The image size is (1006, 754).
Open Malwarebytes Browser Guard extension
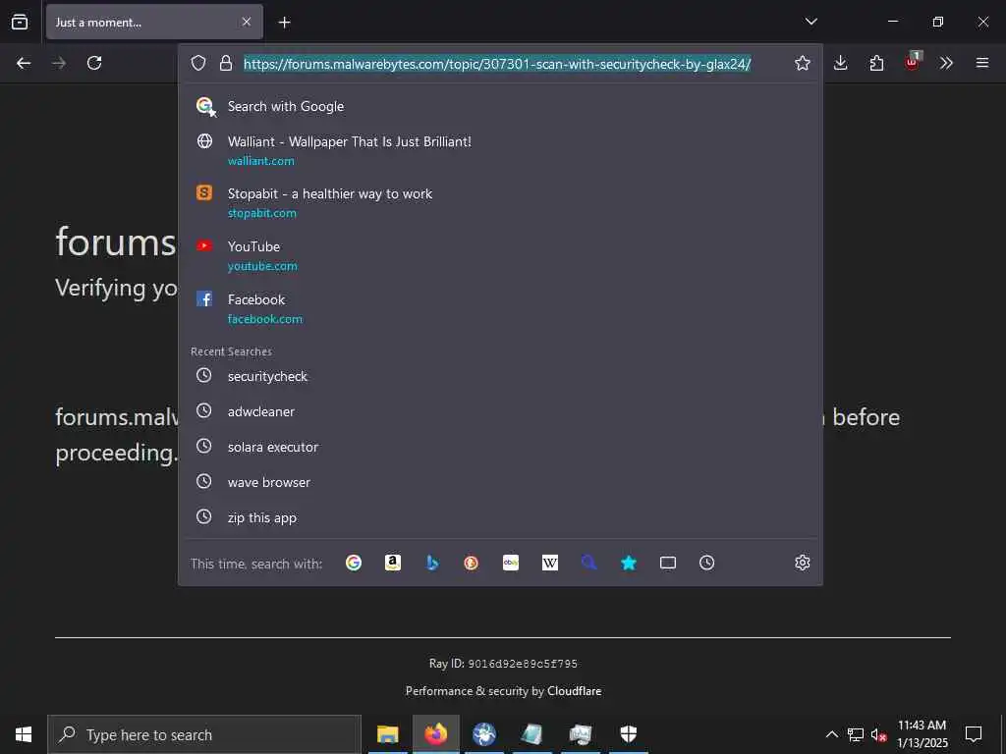point(913,62)
